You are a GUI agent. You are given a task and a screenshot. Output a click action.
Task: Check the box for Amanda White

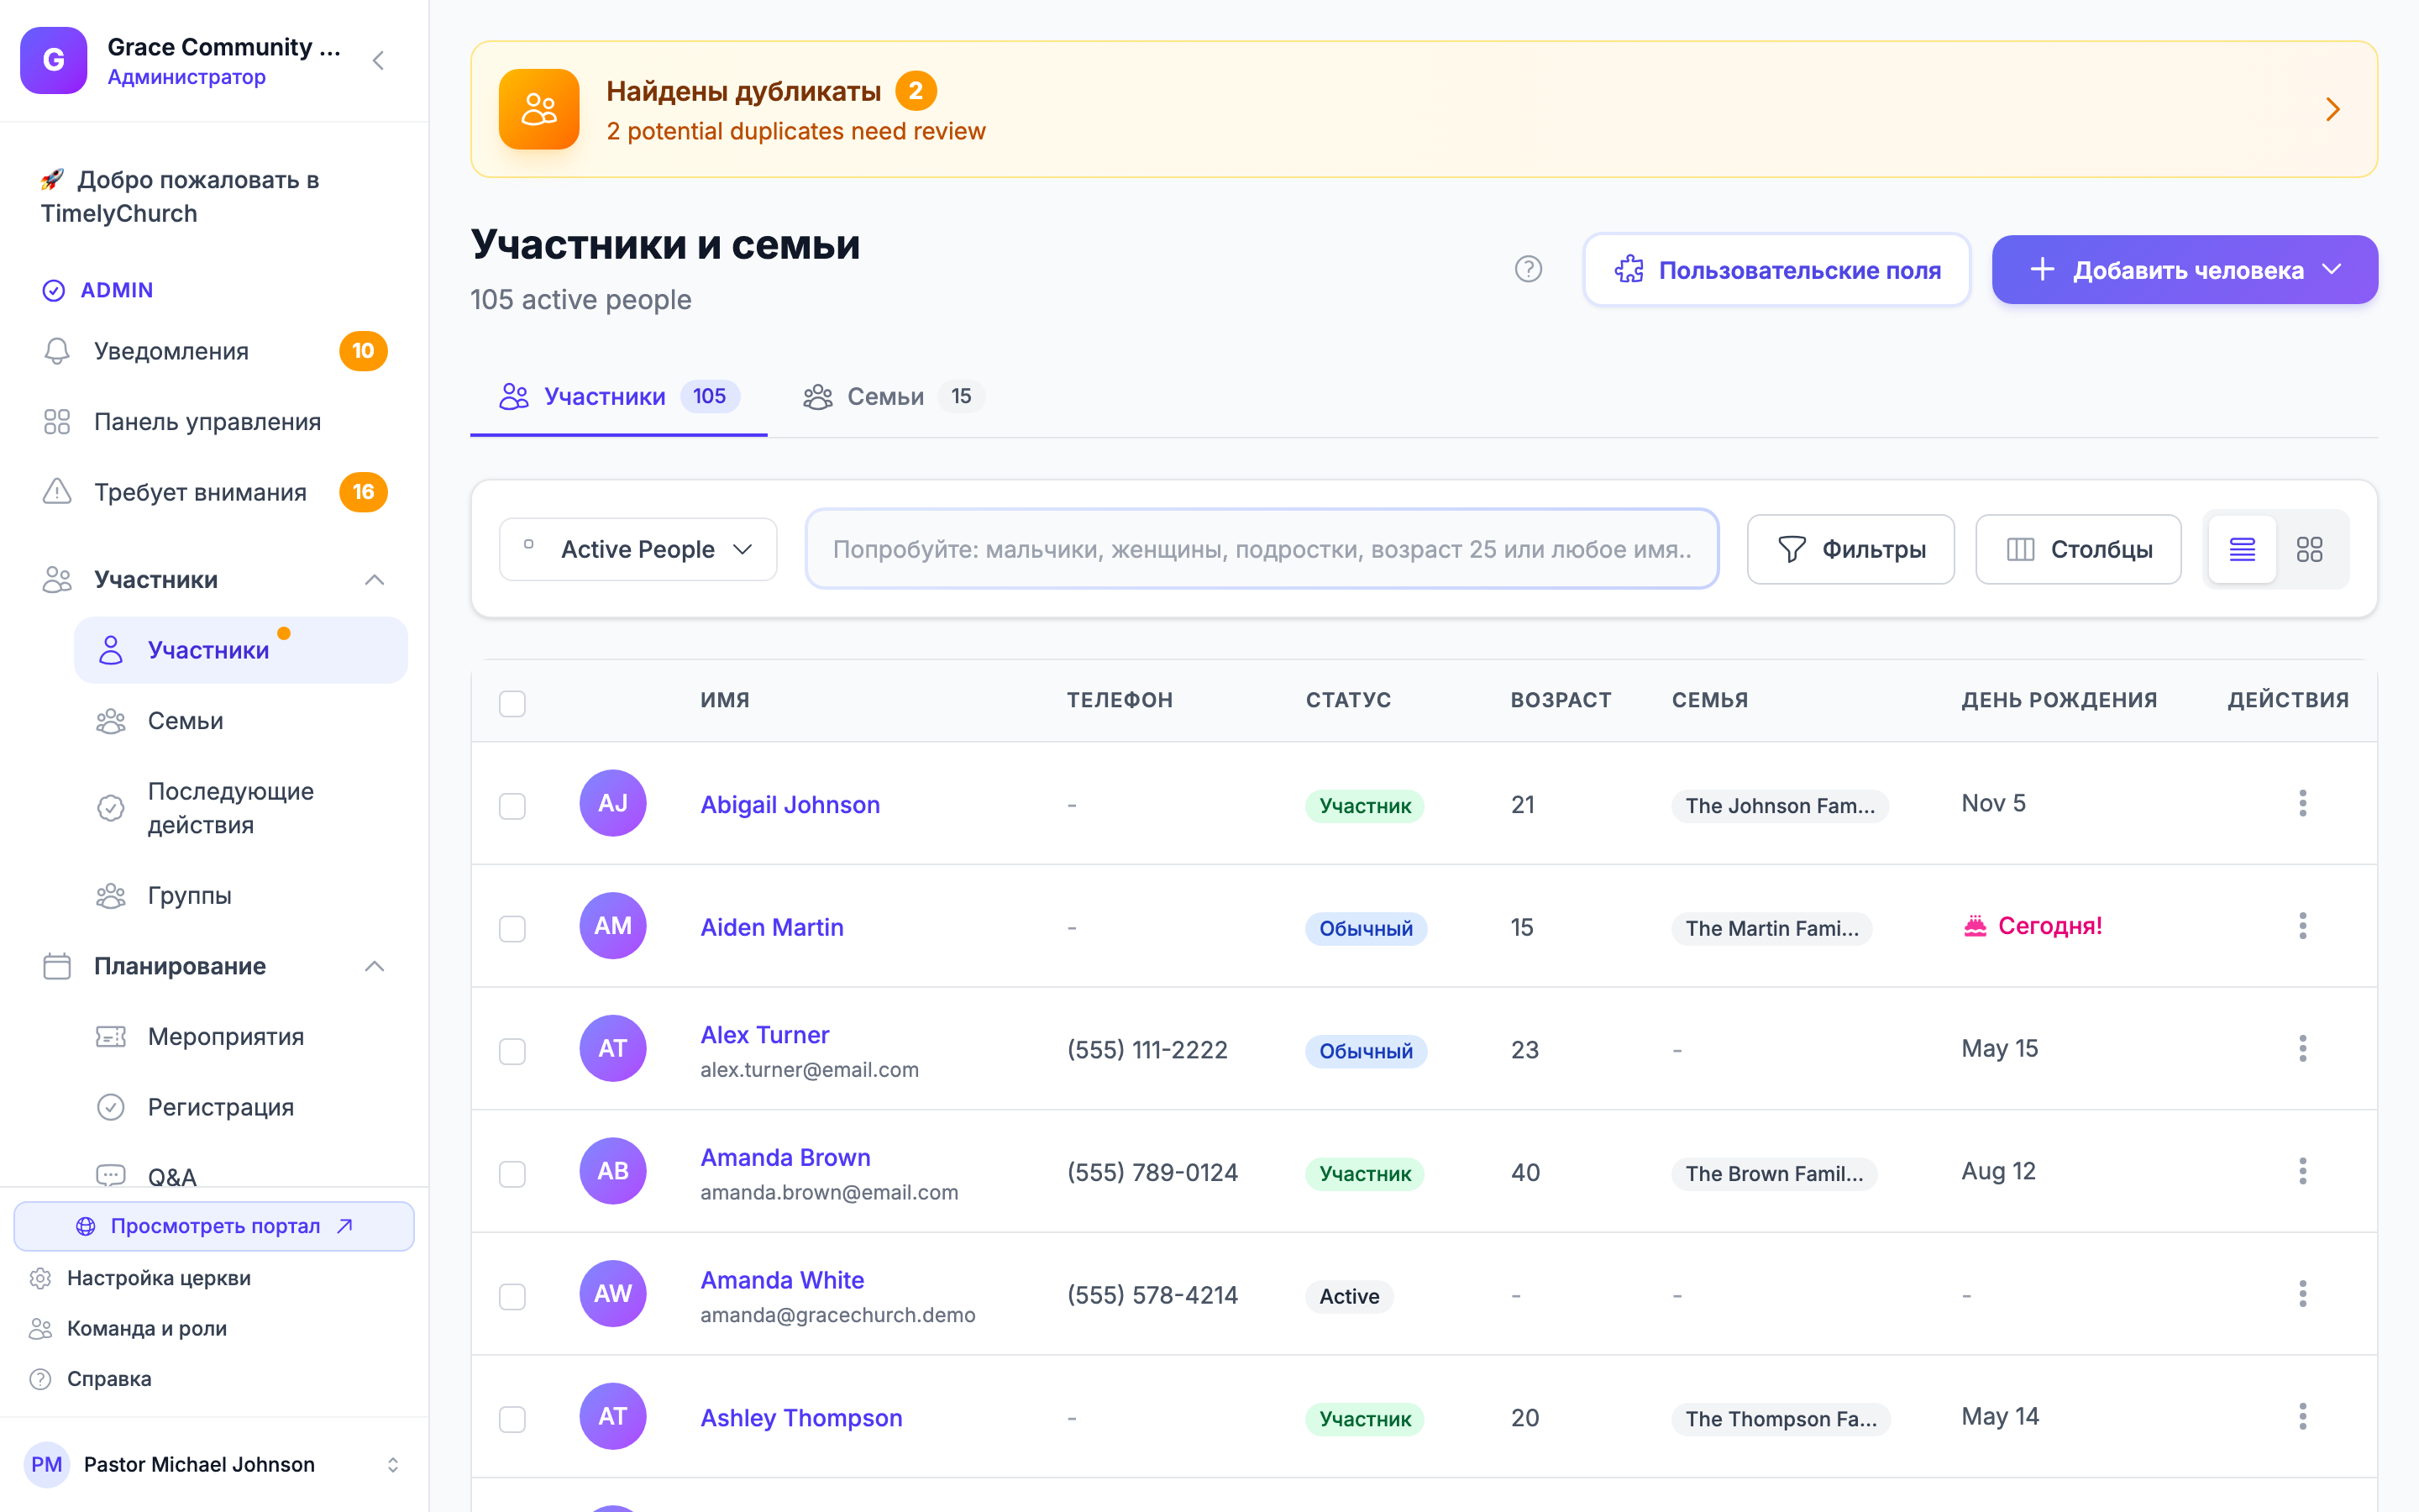pyautogui.click(x=513, y=1297)
